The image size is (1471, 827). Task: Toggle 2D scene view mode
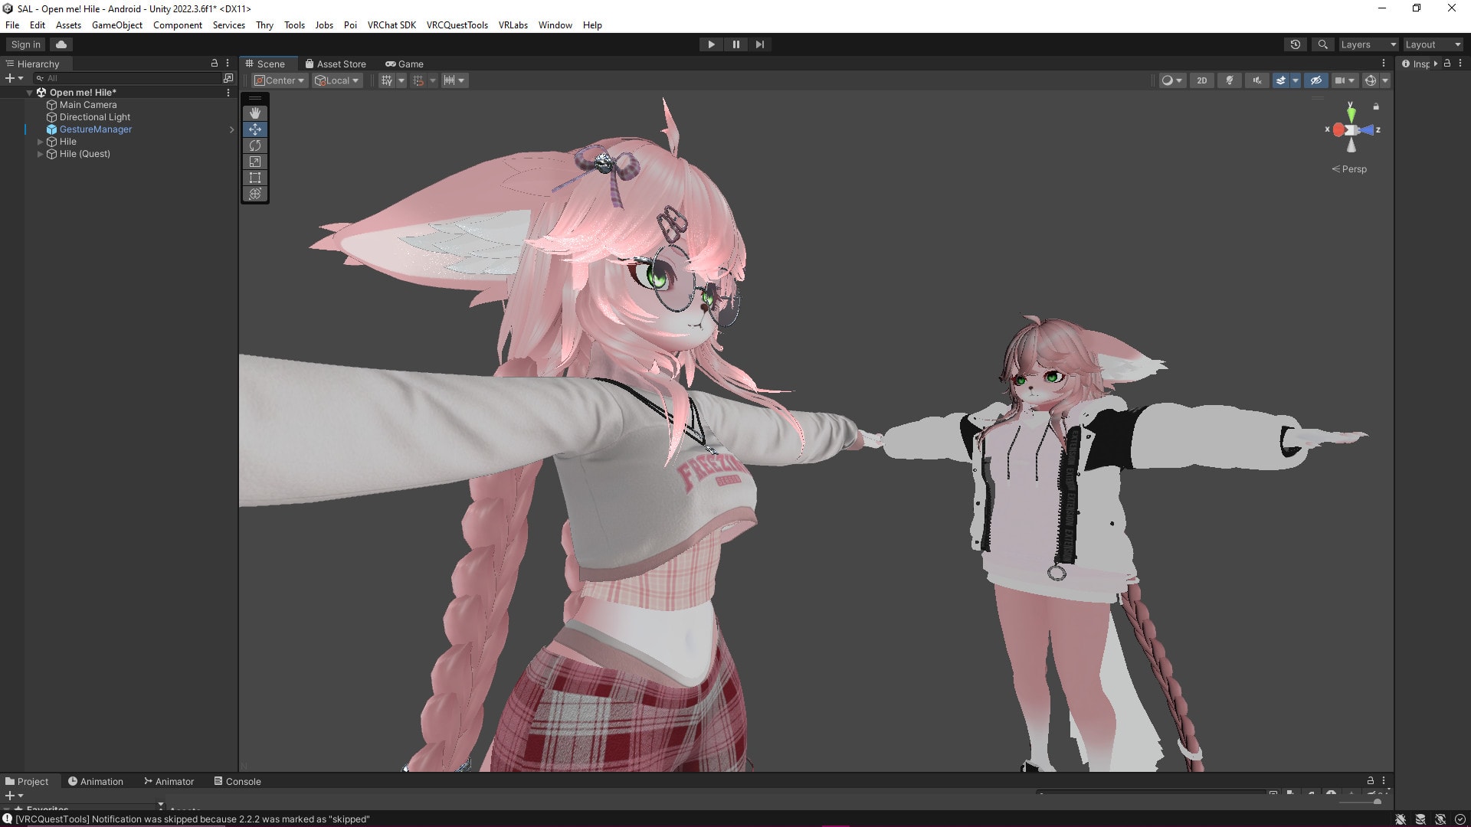point(1201,80)
